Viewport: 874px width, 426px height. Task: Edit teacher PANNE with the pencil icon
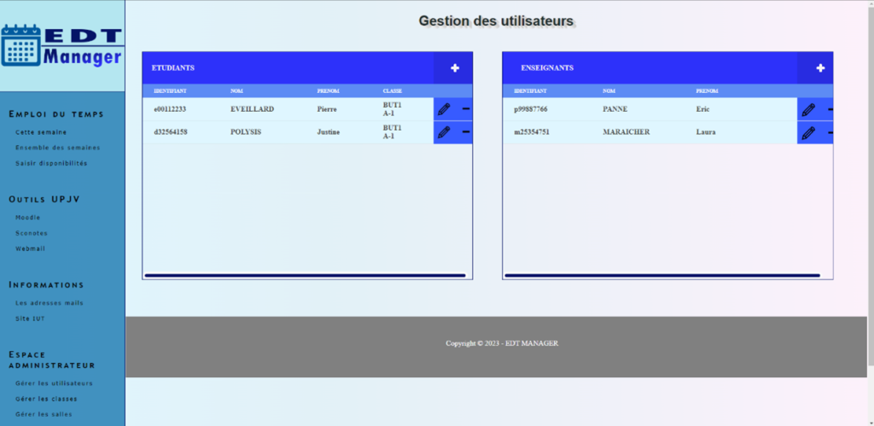pos(808,110)
